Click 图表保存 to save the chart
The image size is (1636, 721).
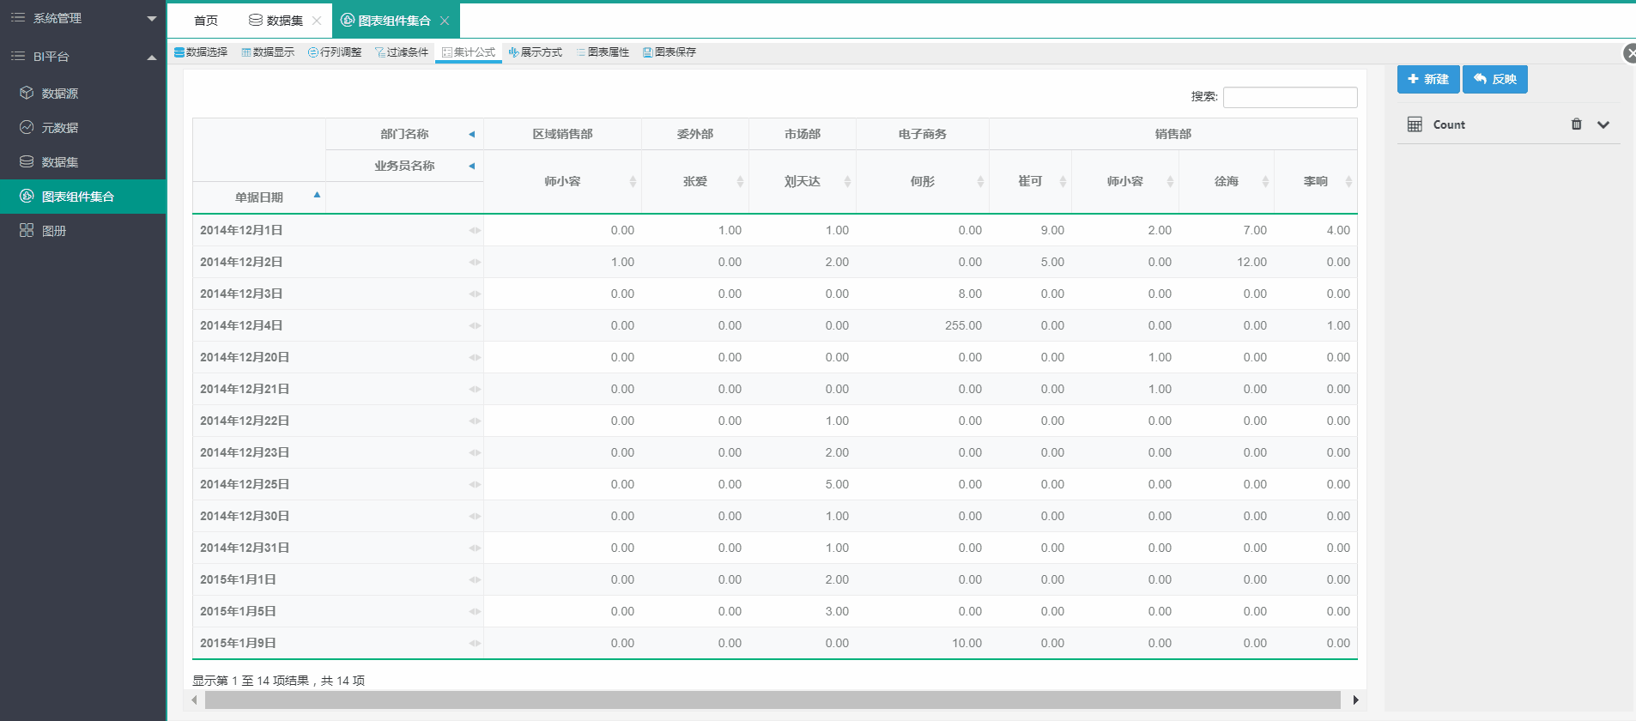tap(670, 52)
